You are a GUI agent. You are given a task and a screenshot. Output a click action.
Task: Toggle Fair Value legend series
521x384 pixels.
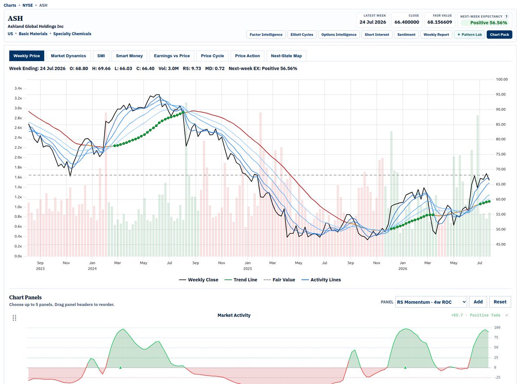(x=278, y=280)
